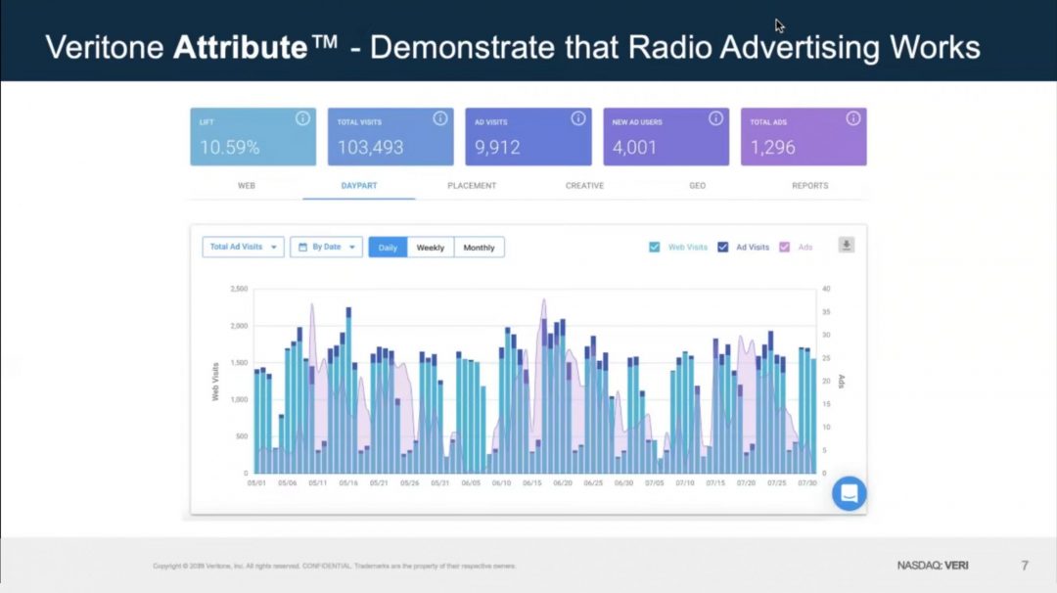This screenshot has width=1057, height=593.
Task: Switch chart to Monthly view
Action: click(x=480, y=248)
